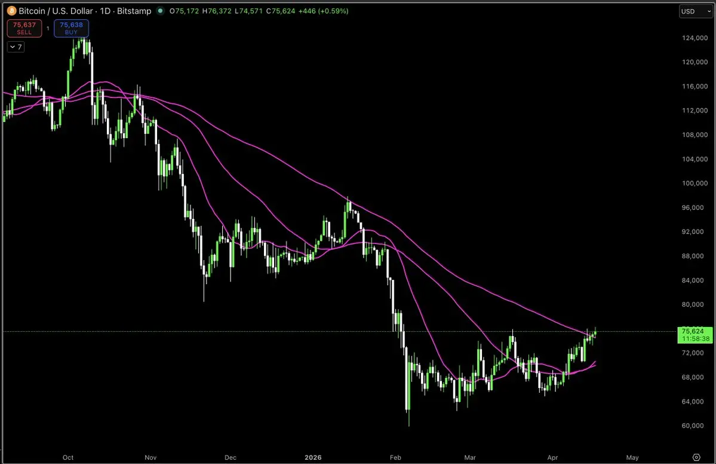Viewport: 716px width, 464px height.
Task: Click the 75,638 BUY button
Action: click(x=71, y=28)
